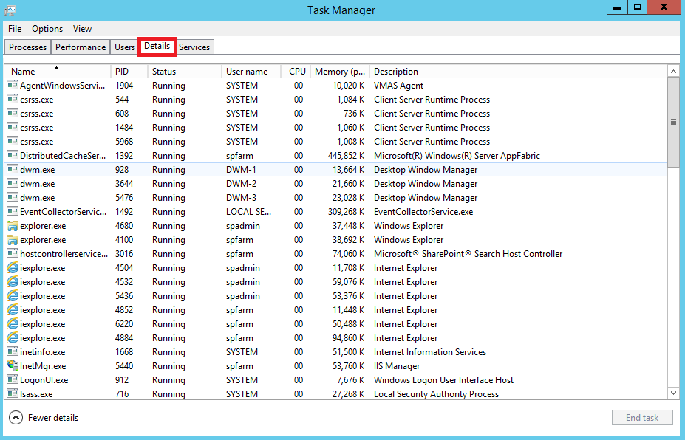Collapse view with Fewer details
Screen dimensions: 685x440
tap(44, 418)
